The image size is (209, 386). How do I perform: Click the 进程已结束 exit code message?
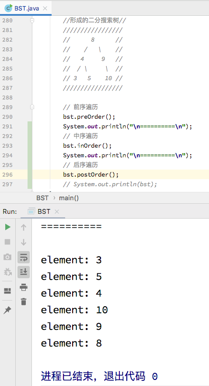(99, 376)
